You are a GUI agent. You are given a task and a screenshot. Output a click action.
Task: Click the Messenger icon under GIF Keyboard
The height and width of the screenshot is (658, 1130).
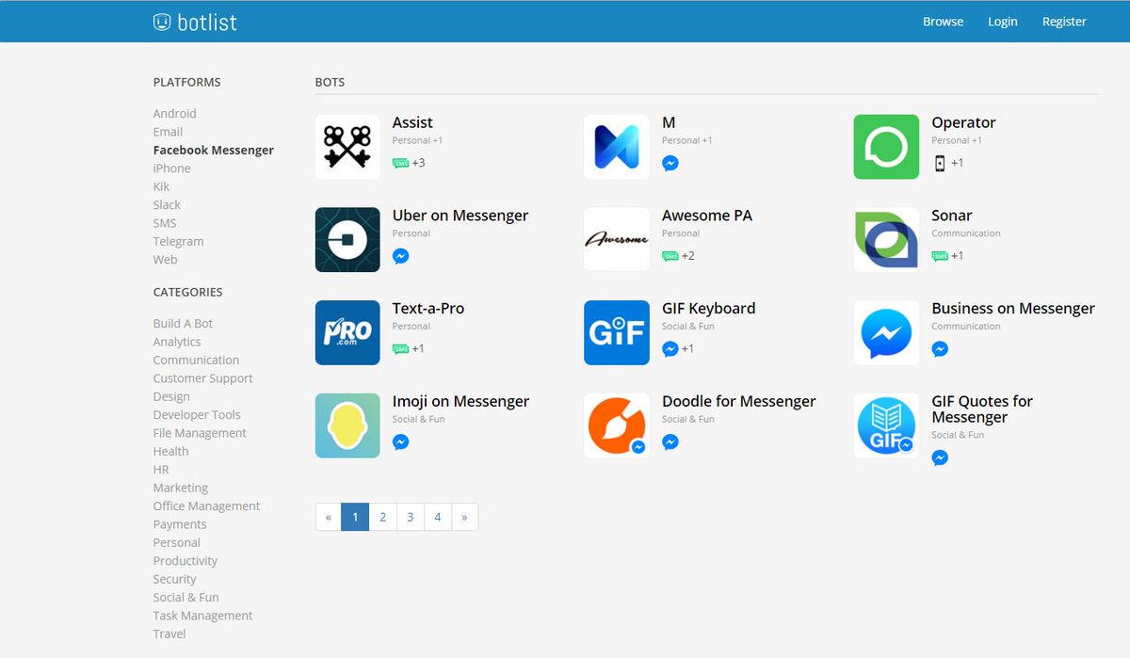(670, 348)
